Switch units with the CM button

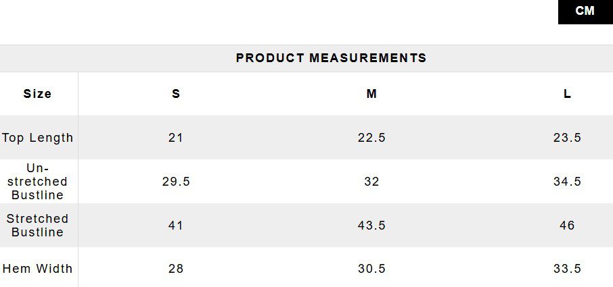click(x=585, y=11)
